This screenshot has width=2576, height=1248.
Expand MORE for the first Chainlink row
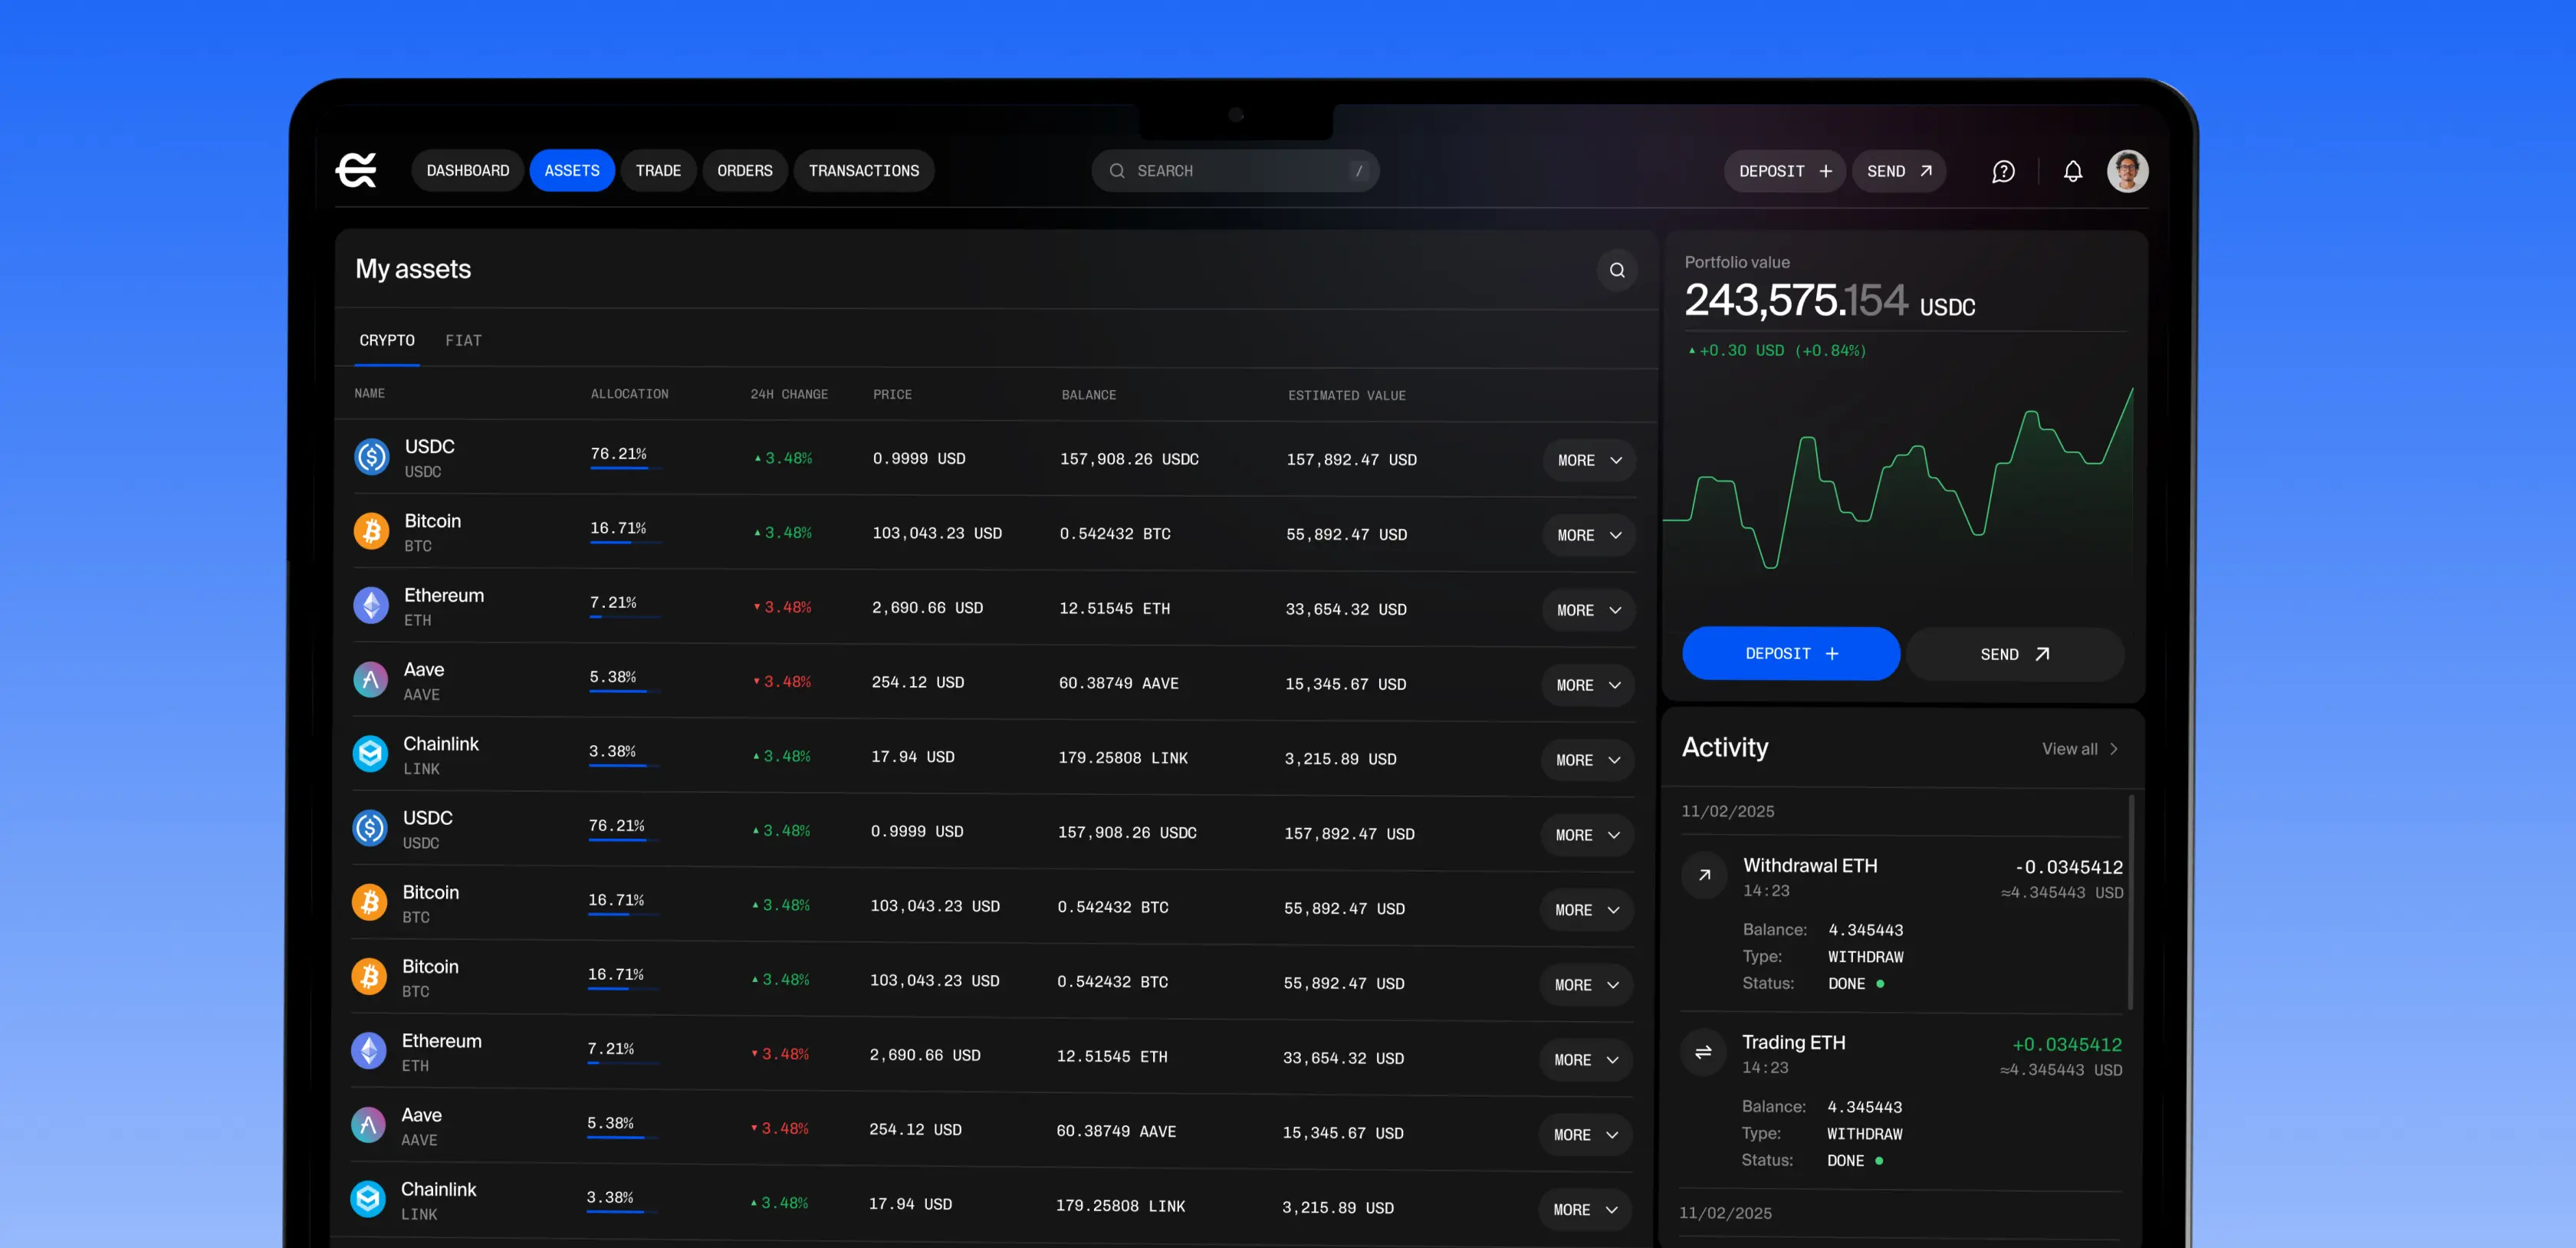click(1587, 760)
